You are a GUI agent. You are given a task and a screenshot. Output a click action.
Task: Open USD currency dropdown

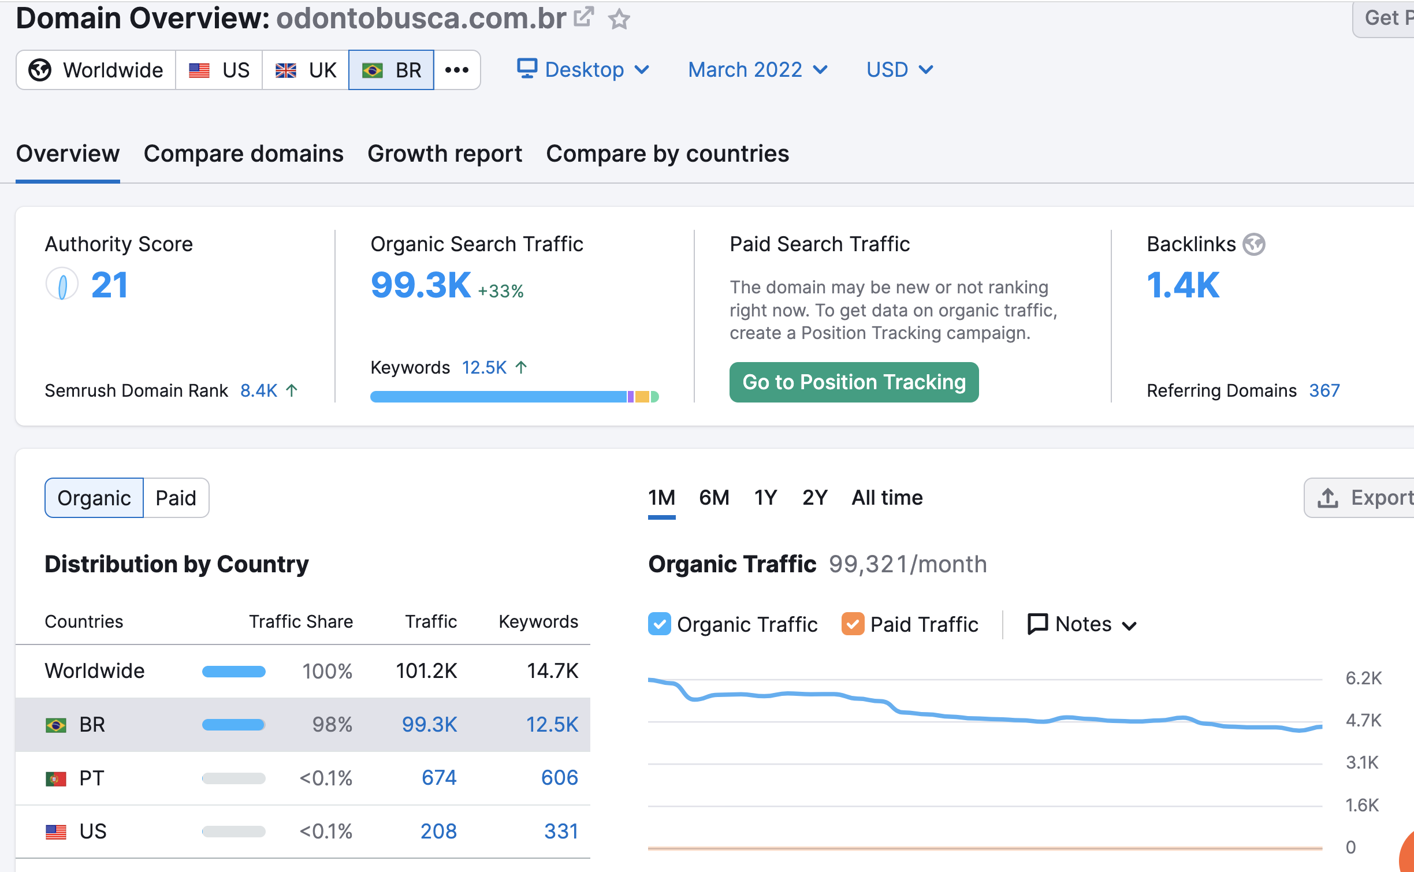(x=899, y=70)
